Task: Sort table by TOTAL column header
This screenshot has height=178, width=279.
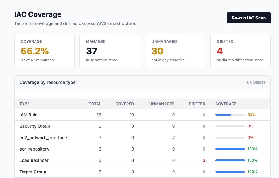Action: click(95, 104)
